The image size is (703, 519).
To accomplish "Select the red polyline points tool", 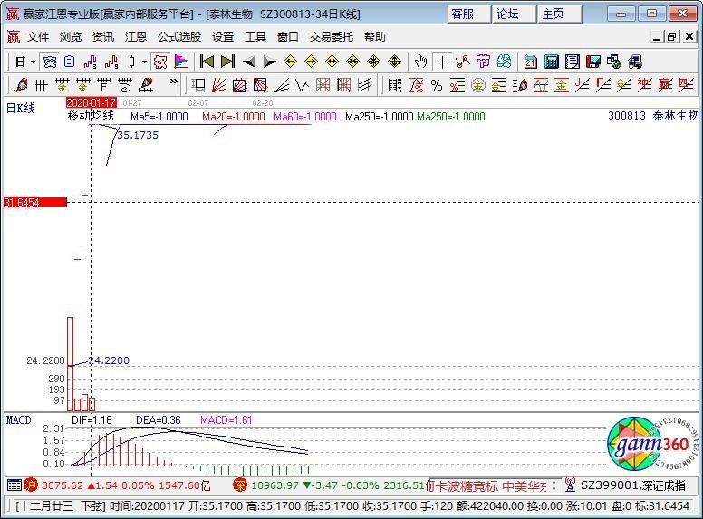I will pos(463,62).
